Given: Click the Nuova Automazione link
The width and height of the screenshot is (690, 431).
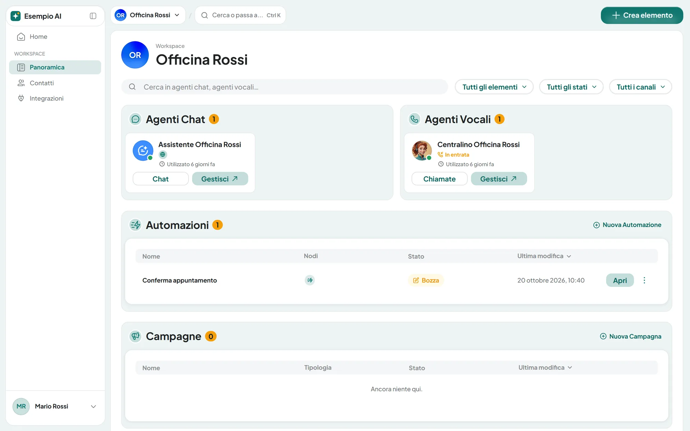Looking at the screenshot, I should (627, 225).
